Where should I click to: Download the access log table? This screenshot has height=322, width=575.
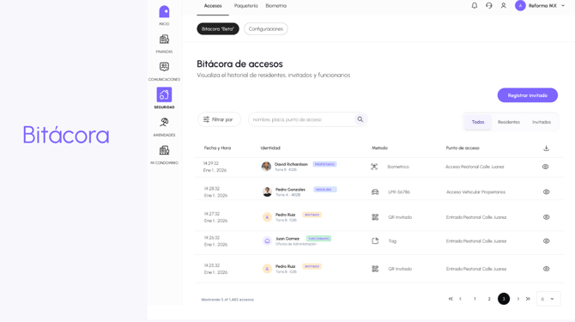[x=546, y=148]
